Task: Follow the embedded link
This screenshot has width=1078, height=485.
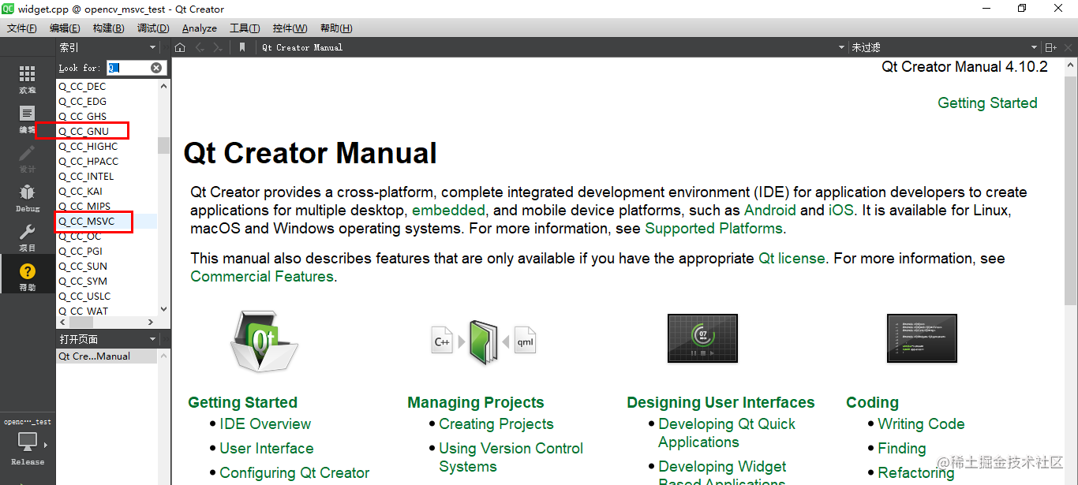Action: (448, 211)
